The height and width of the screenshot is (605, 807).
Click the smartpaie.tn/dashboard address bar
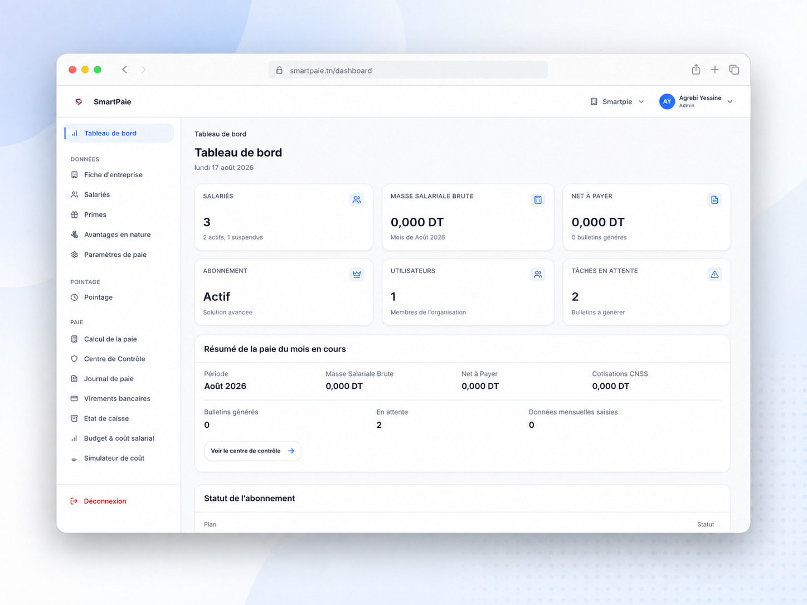tap(408, 70)
